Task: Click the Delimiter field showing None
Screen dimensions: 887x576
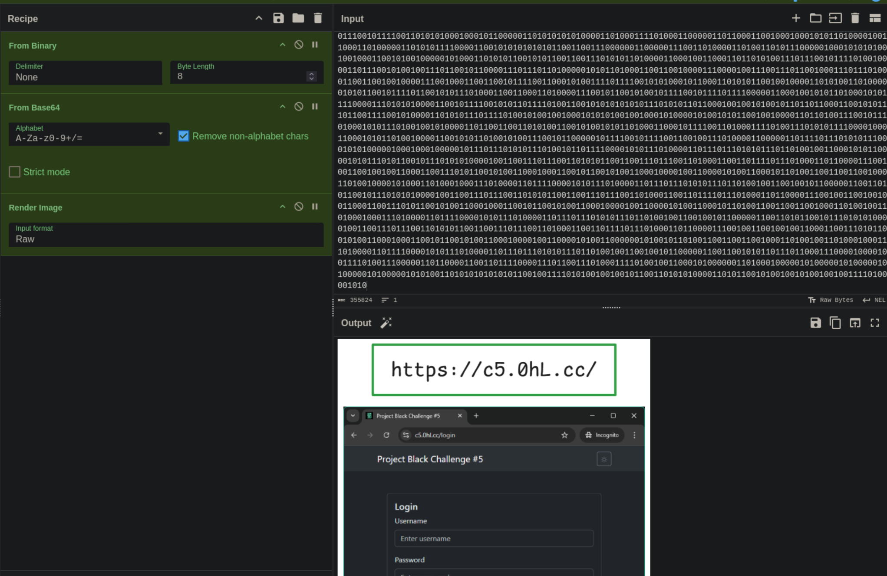Action: (85, 73)
